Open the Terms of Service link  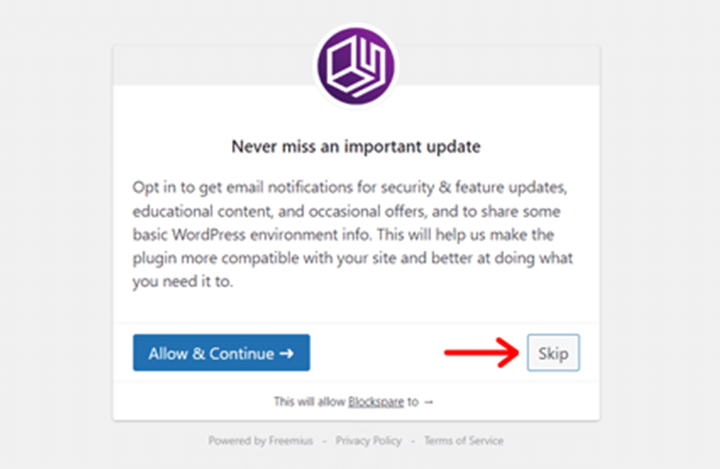point(464,441)
